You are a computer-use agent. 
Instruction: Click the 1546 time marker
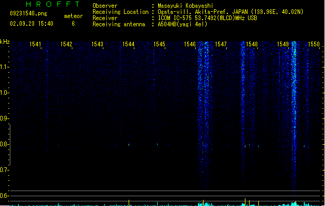click(x=190, y=44)
